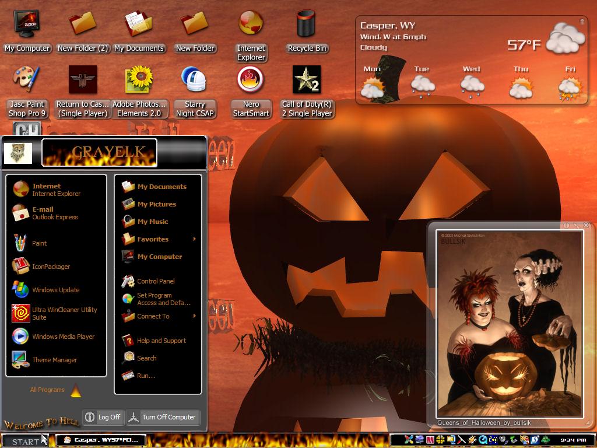Viewport: 597px width, 448px height.
Task: Select the Thu forecast in weather widget
Action: 521,82
